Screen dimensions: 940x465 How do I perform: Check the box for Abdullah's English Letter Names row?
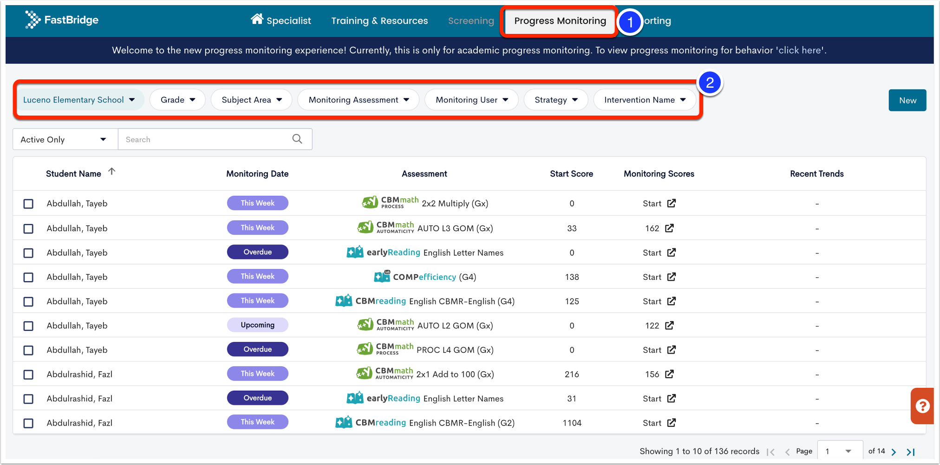pos(28,253)
